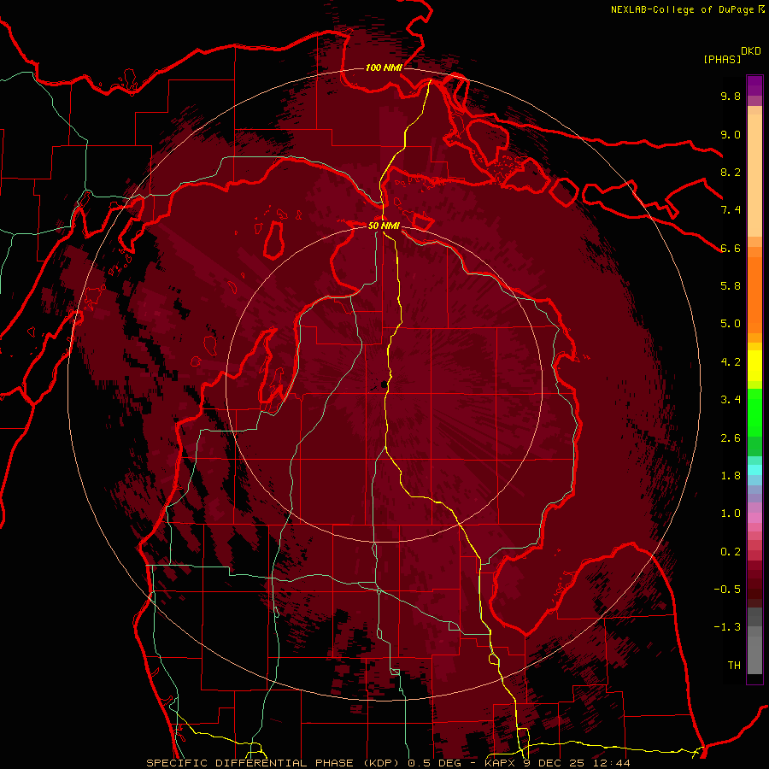Viewport: 769px width, 769px height.
Task: Click the 0.2 legend value
Action: (x=731, y=552)
